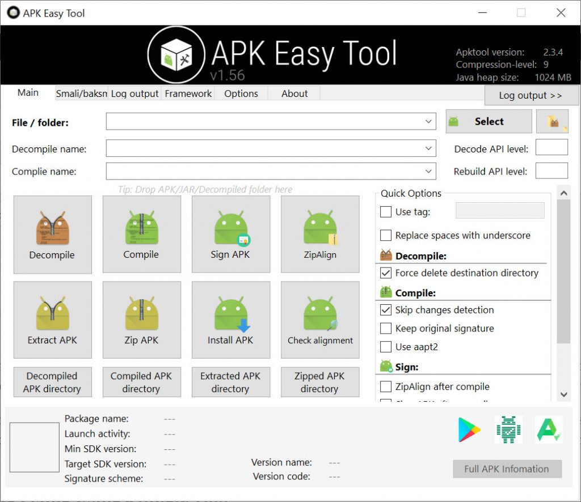Click the Quick Options vertical scrollbar thumb
581x502 pixels.
(563, 271)
